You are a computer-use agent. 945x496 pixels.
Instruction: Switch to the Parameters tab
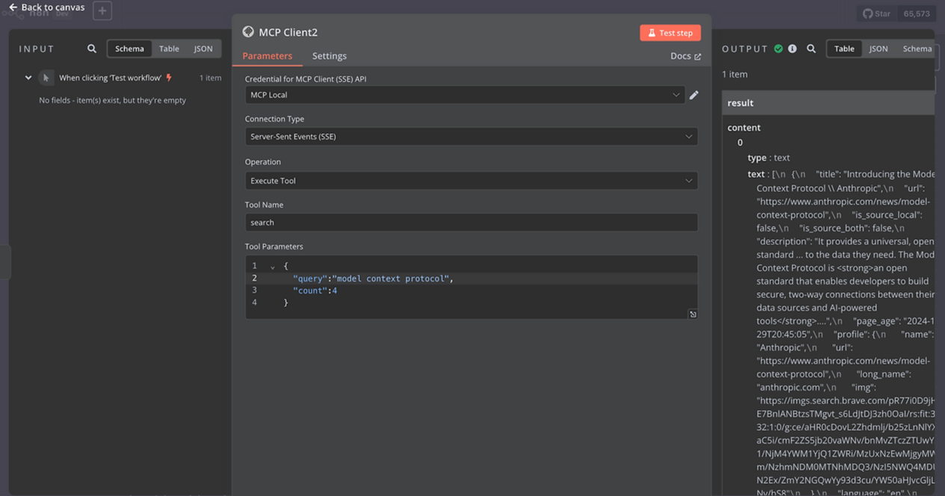267,56
